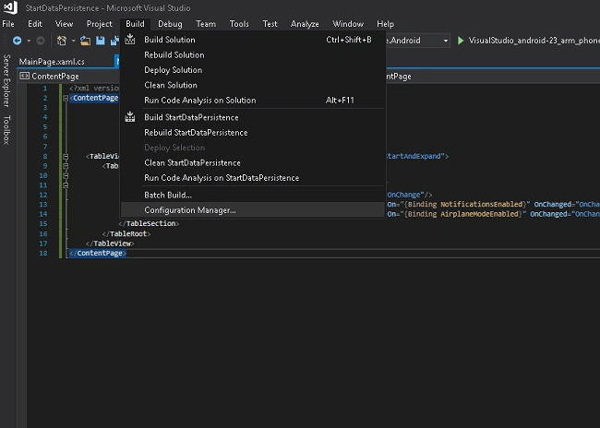The width and height of the screenshot is (600, 428).
Task: Open the View menu
Action: pos(64,24)
